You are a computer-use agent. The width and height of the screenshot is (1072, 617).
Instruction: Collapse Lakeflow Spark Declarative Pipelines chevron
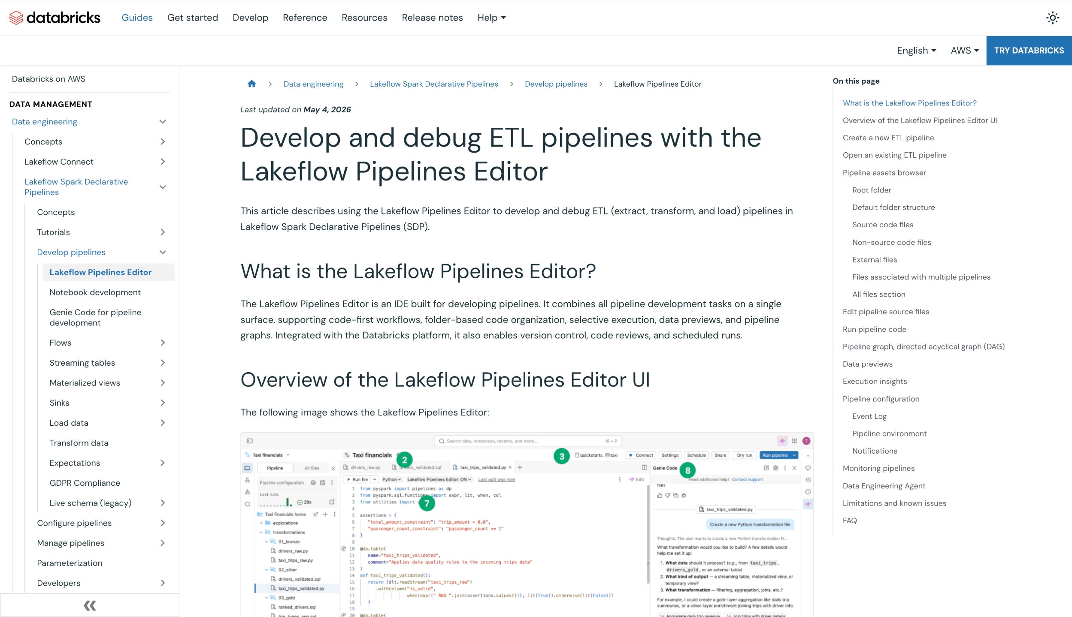[163, 187]
